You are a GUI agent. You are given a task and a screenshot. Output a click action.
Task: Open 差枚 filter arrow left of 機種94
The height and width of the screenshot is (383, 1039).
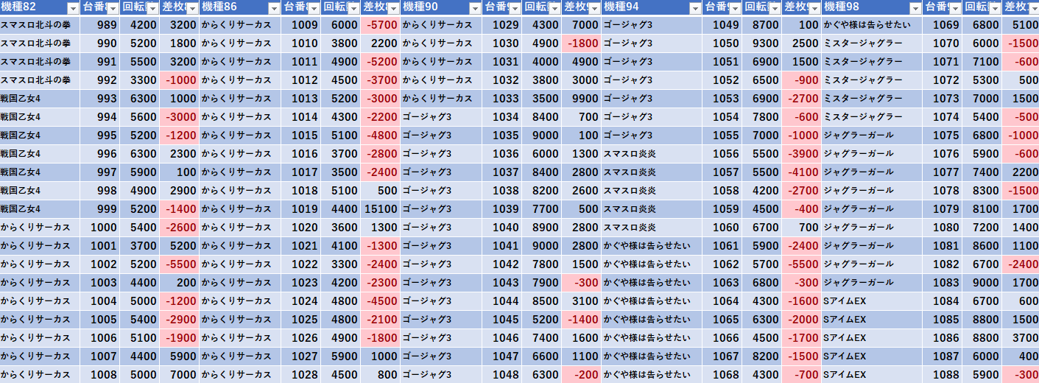tap(594, 8)
